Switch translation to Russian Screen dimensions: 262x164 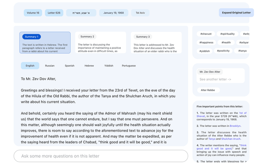tap(50, 66)
